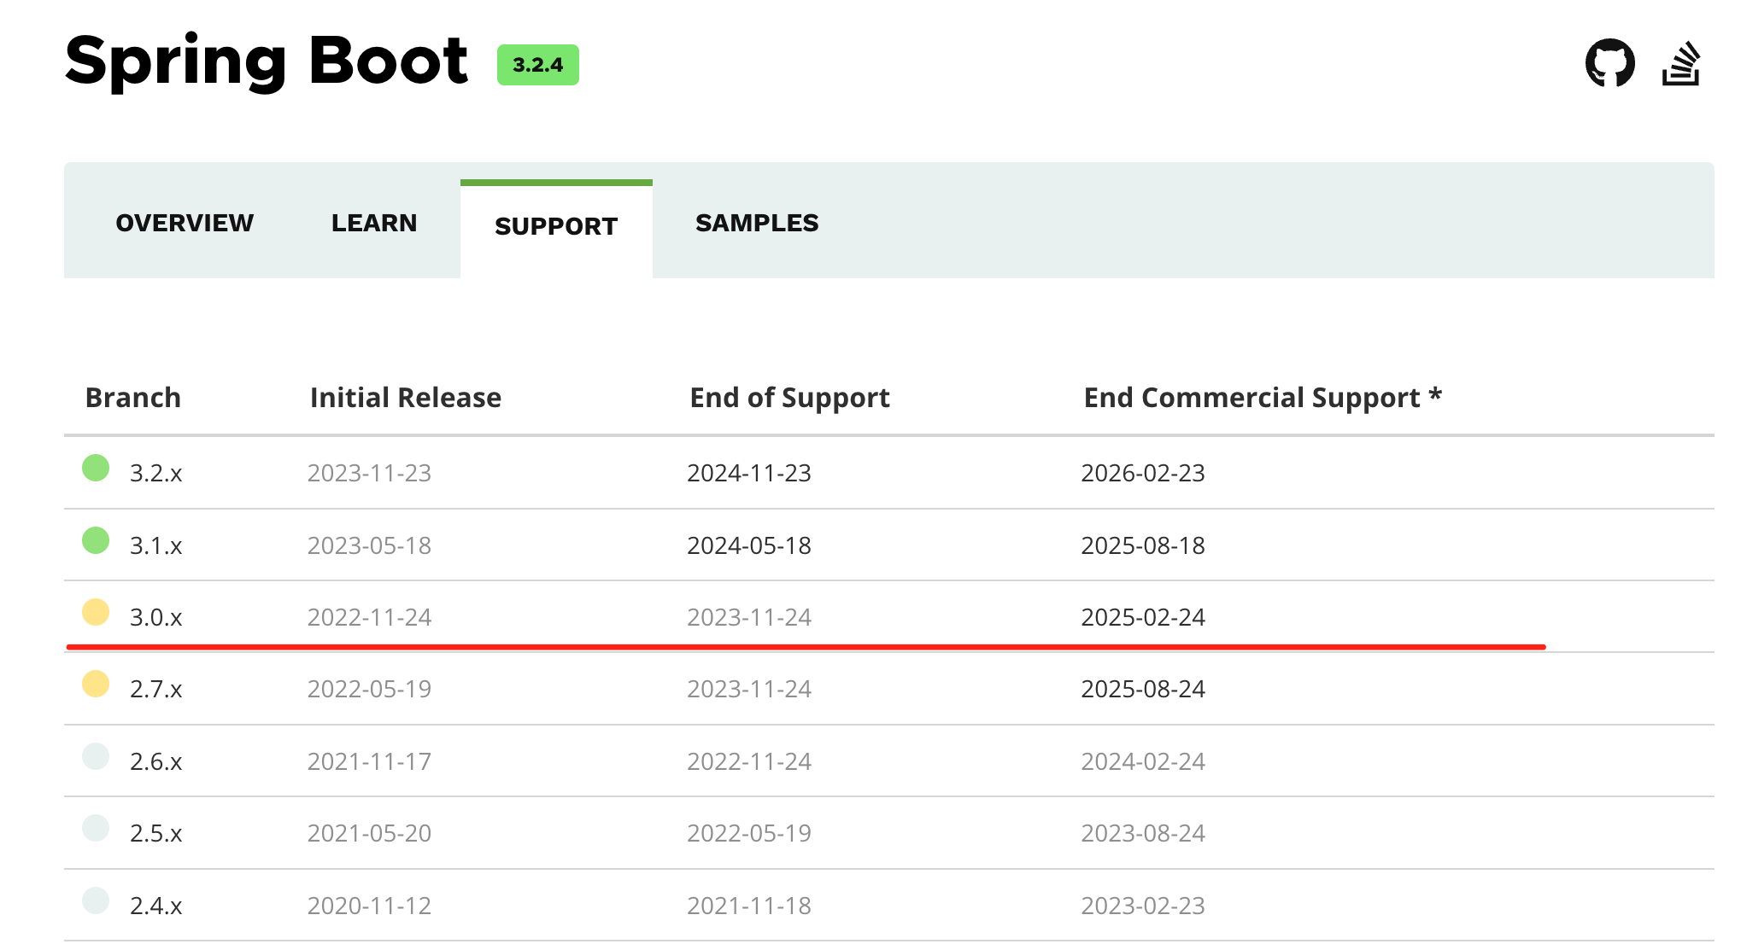Click the Initial Release column header

pos(405,398)
